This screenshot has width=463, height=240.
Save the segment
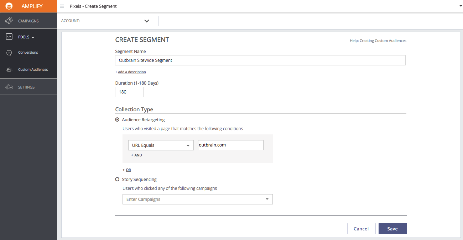point(392,229)
